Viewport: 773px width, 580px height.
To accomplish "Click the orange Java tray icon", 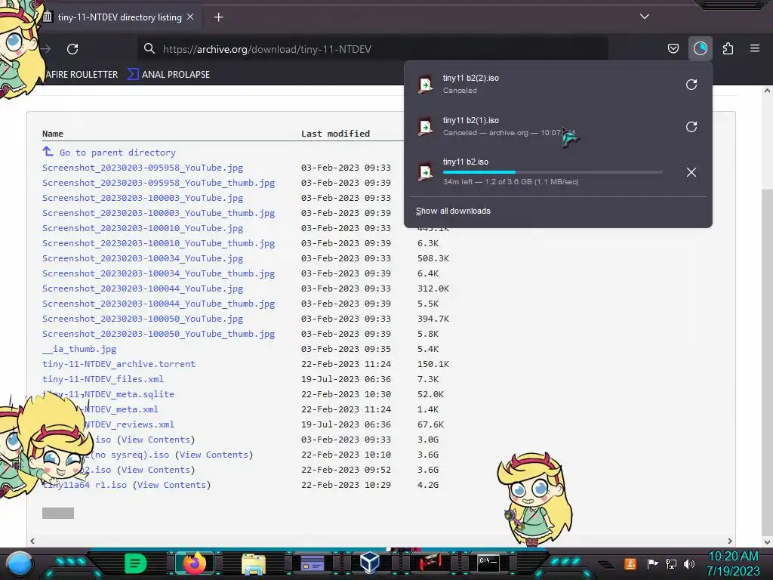I will click(630, 563).
